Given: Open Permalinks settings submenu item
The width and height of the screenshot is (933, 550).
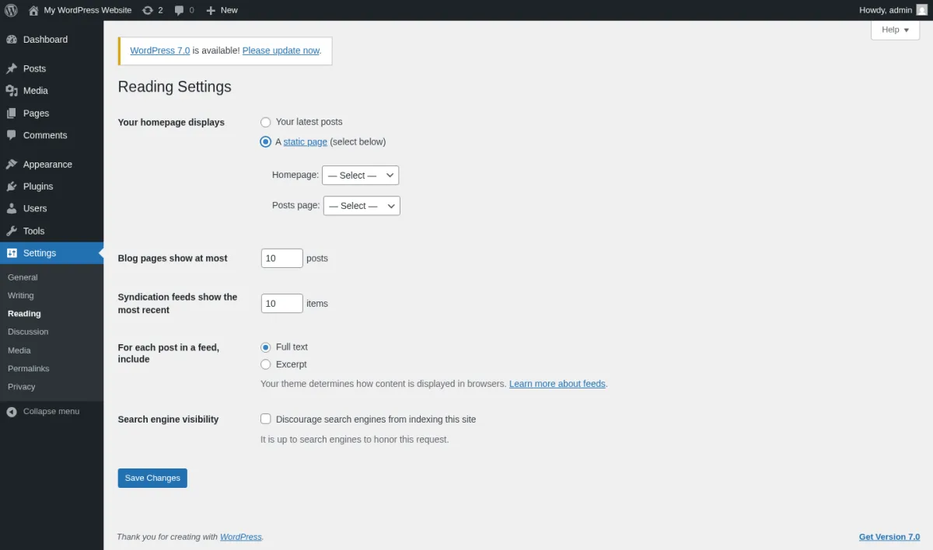Looking at the screenshot, I should [29, 368].
